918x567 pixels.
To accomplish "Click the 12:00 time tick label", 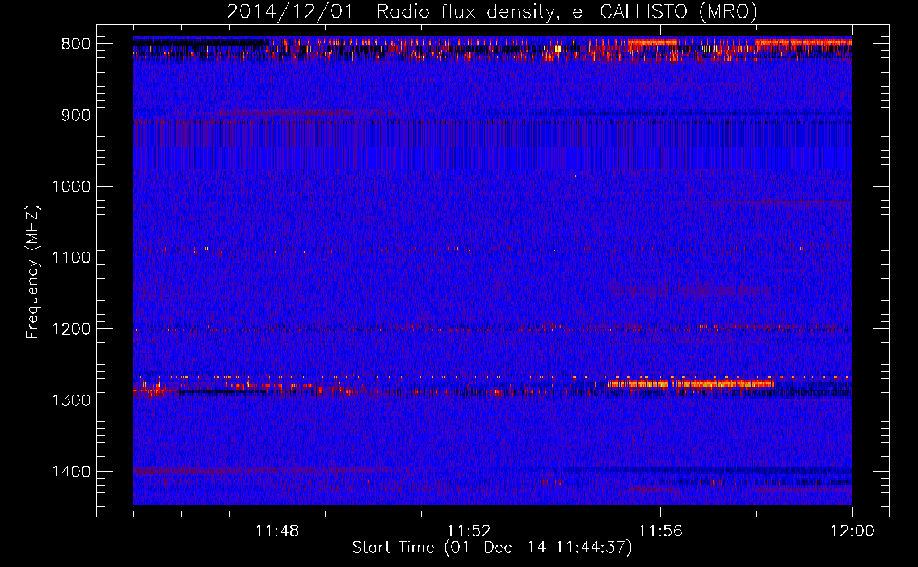I will point(852,531).
